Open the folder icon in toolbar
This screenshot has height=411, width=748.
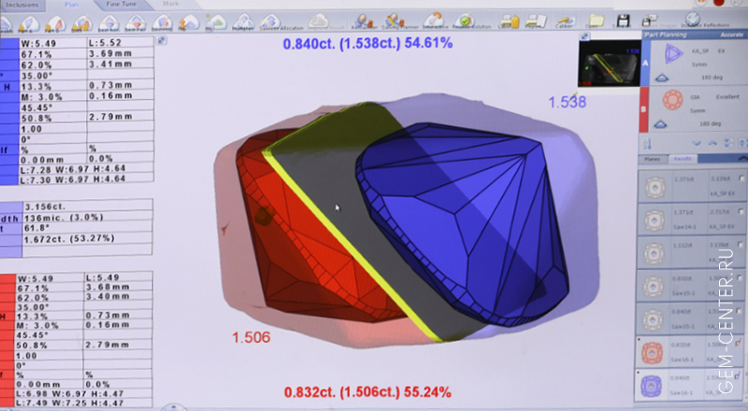pyautogui.click(x=595, y=20)
